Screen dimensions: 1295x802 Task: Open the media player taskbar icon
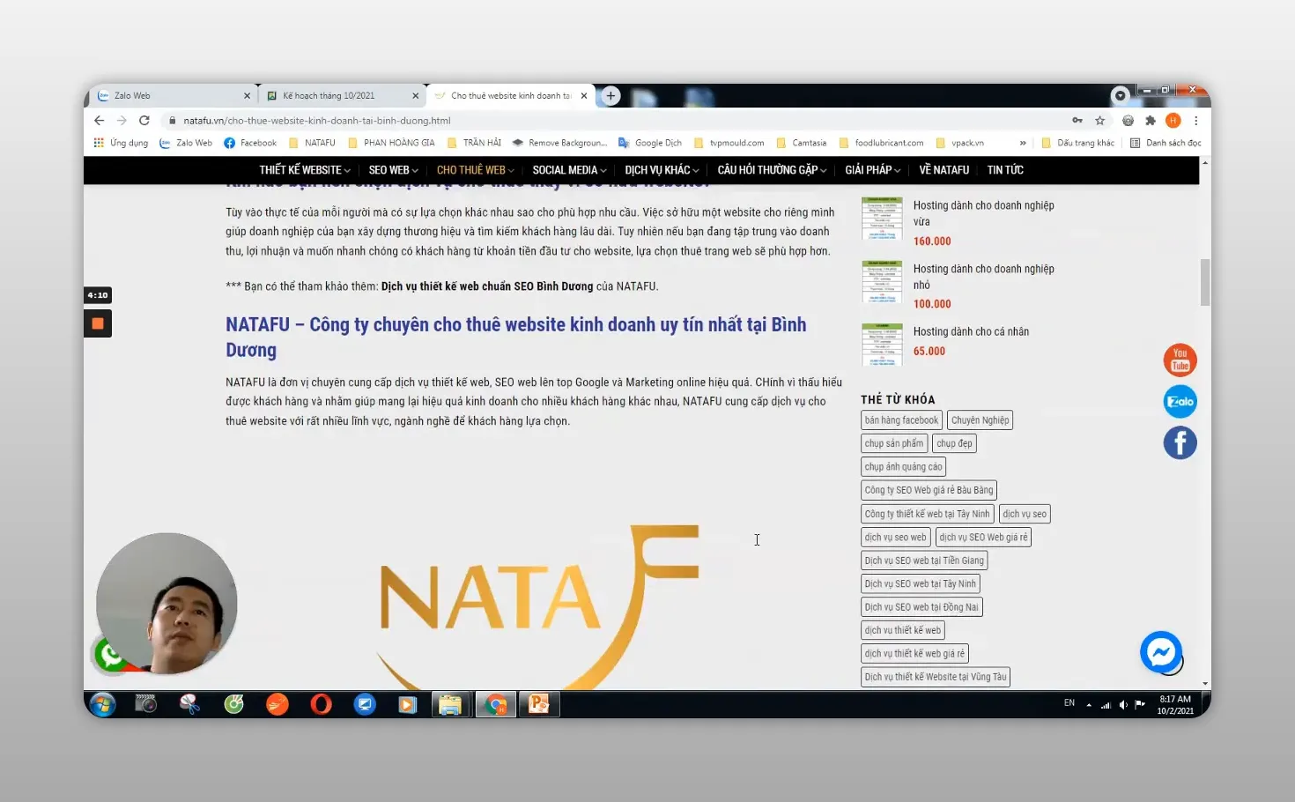tap(407, 704)
